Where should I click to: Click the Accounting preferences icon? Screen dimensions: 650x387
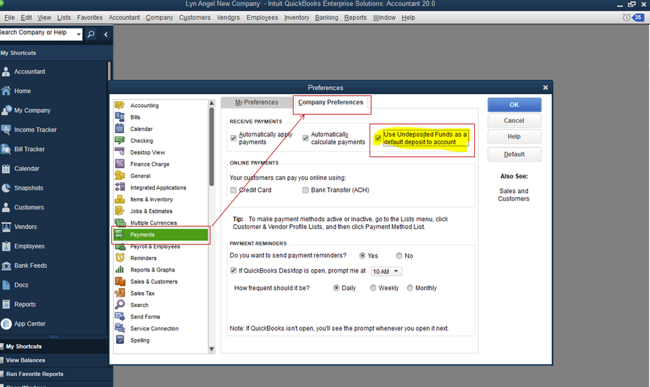[120, 105]
